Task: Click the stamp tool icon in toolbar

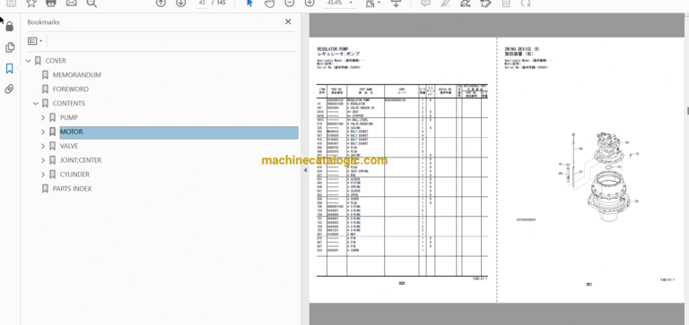Action: pos(485,3)
